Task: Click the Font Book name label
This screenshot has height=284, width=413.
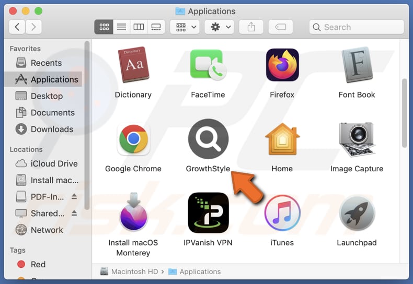Action: pos(357,94)
